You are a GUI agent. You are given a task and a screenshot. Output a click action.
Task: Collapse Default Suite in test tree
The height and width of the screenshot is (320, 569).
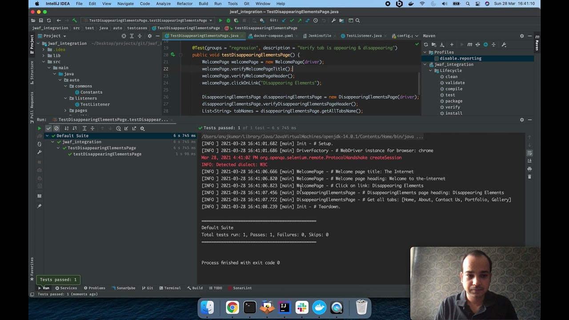pos(47,136)
